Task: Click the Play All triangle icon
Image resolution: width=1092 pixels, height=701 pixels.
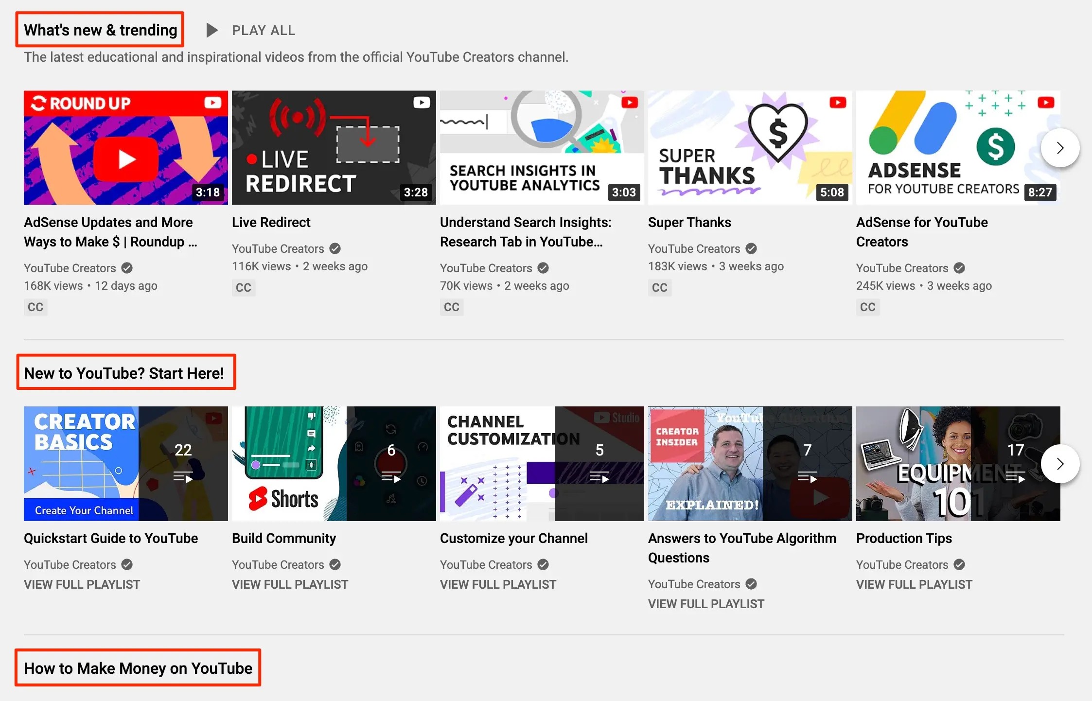Action: [x=211, y=30]
